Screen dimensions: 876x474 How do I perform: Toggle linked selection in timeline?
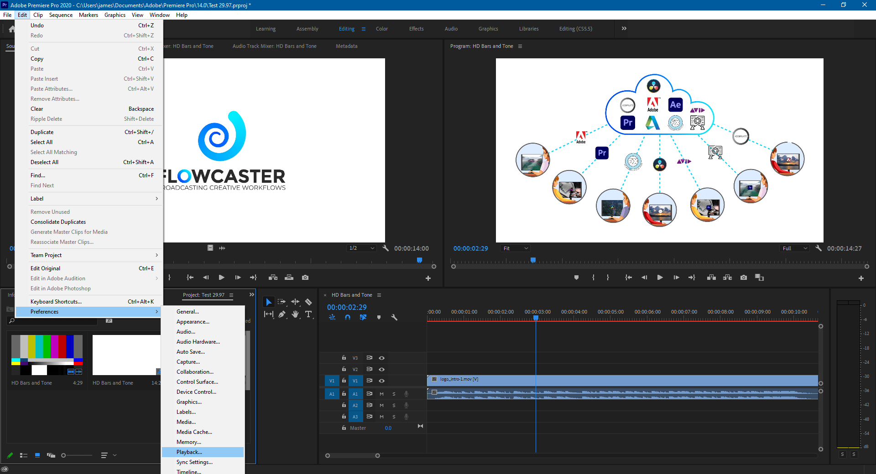coord(363,317)
